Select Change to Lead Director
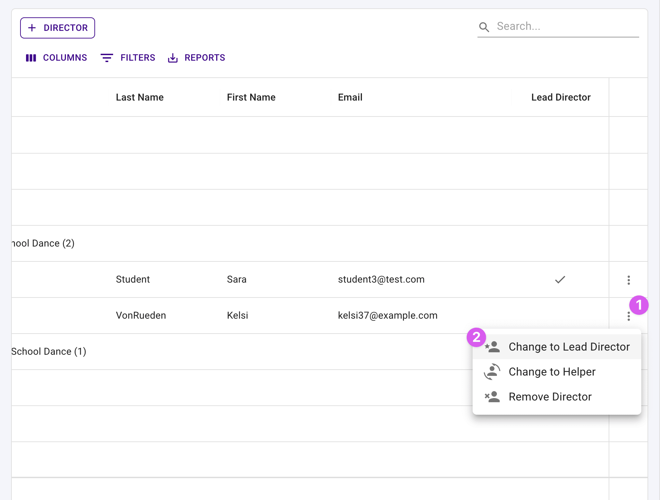 point(557,347)
